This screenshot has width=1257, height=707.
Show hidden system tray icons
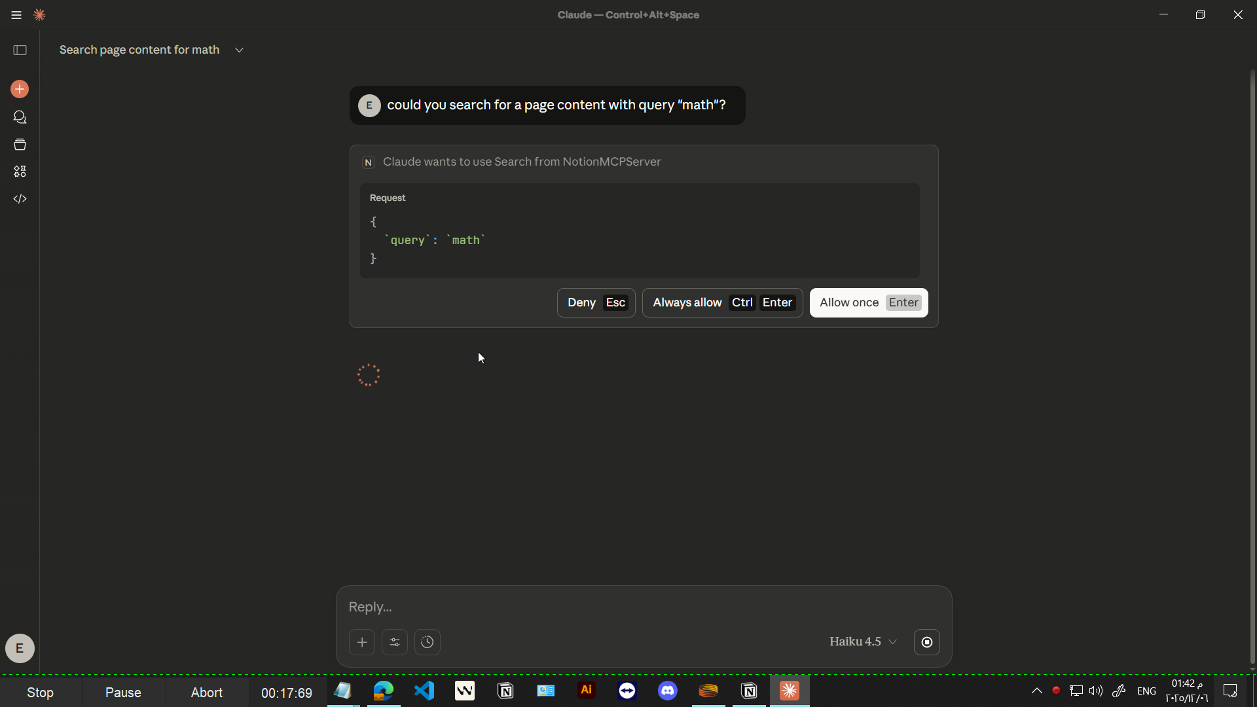[1036, 691]
